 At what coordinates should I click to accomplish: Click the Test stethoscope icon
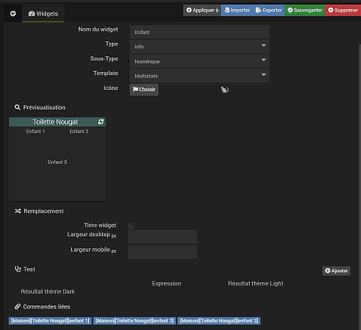point(17,269)
